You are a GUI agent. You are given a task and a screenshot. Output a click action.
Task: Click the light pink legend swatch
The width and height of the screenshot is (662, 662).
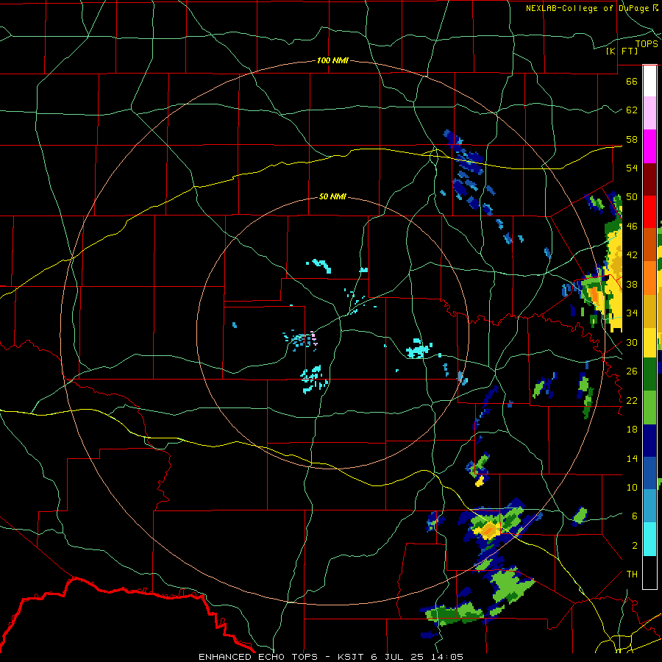(649, 113)
